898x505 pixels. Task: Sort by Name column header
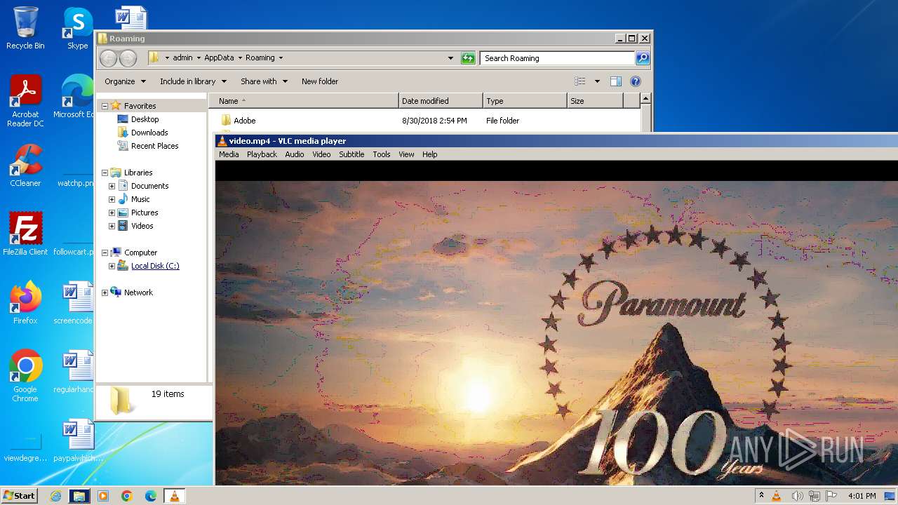coord(304,101)
